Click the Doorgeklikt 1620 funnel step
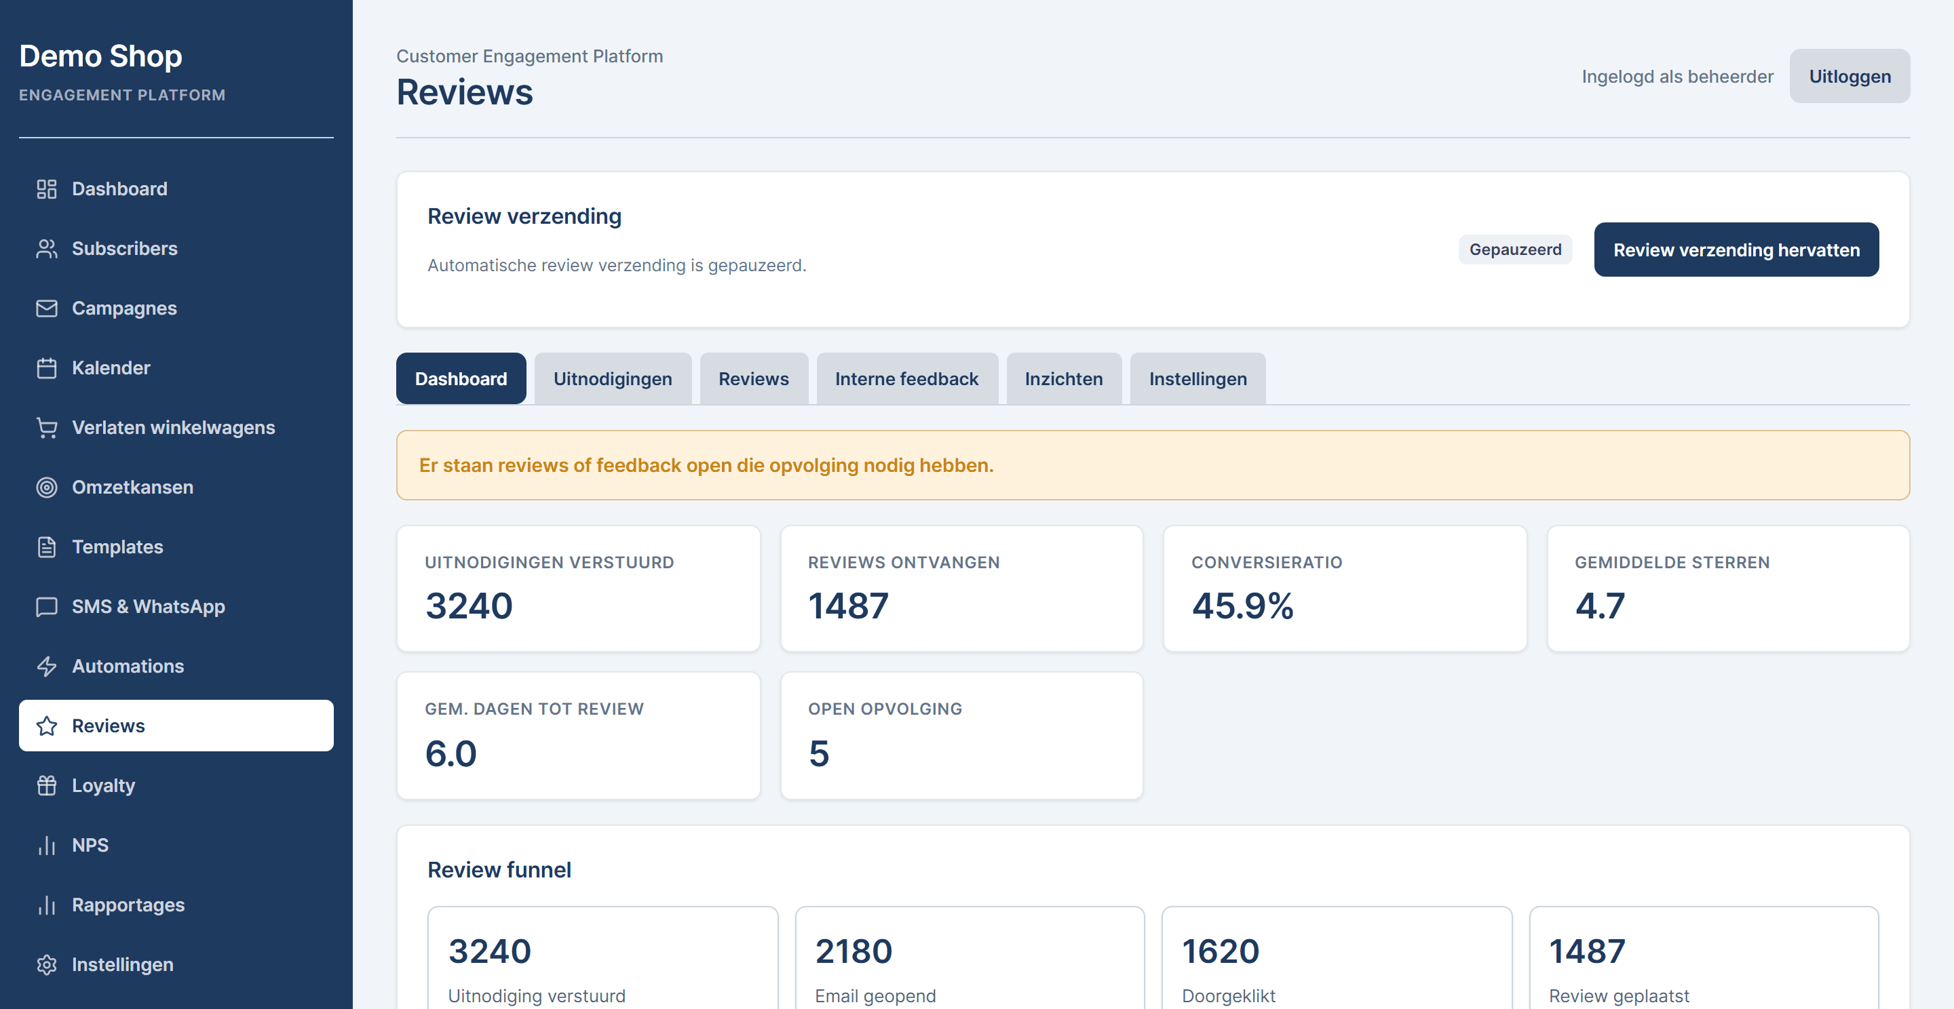 click(x=1337, y=958)
